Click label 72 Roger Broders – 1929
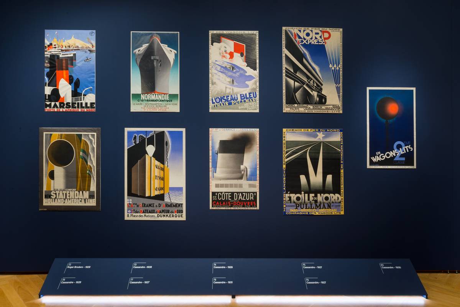 [78, 267]
